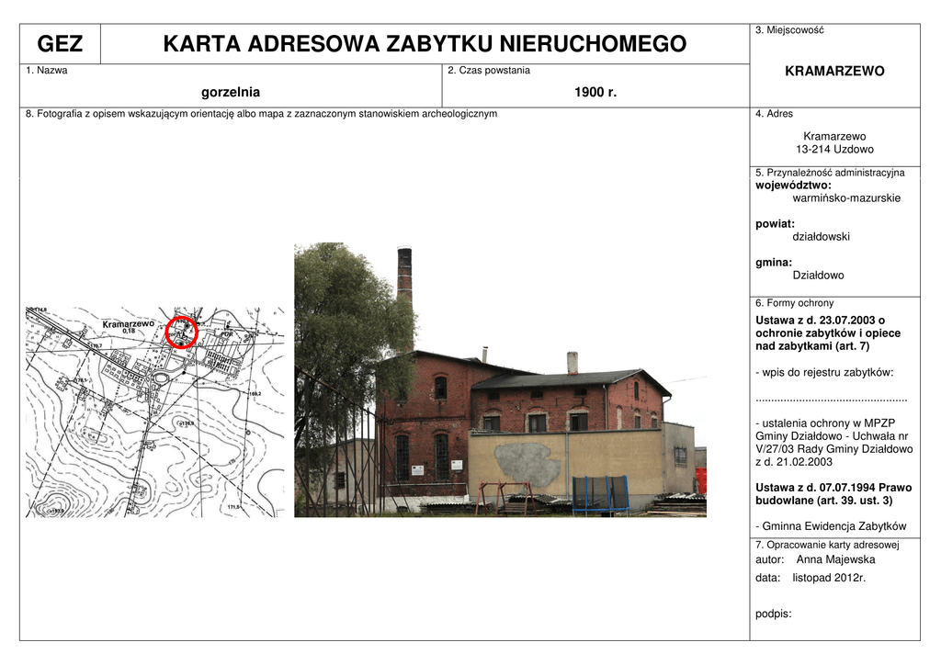The image size is (941, 665).
Task: Click the podpis signature field
Action: [x=773, y=614]
